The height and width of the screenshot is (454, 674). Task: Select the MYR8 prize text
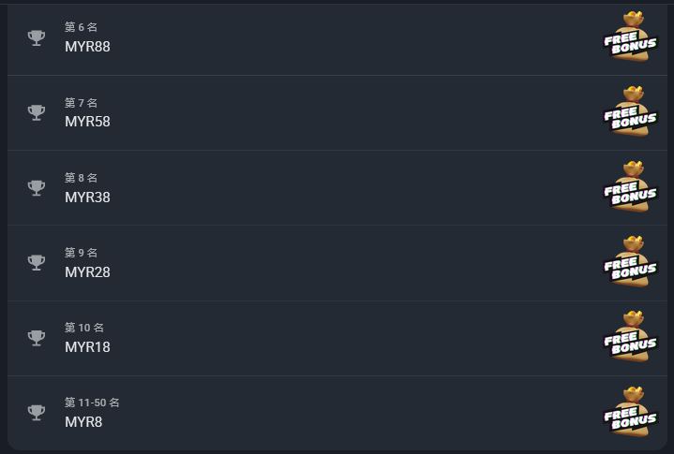coord(83,421)
